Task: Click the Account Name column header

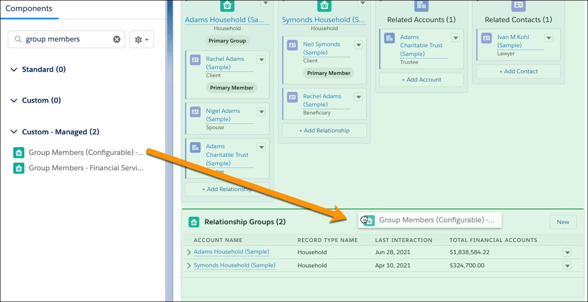Action: 218,240
